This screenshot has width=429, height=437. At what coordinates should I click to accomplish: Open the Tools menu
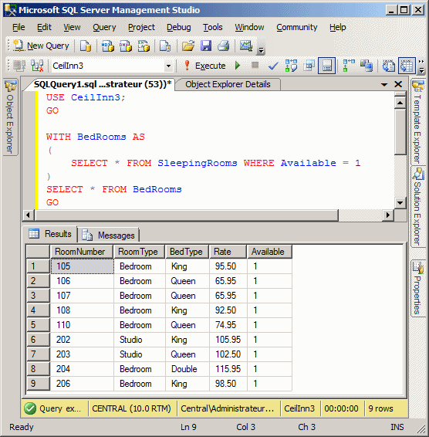click(212, 27)
